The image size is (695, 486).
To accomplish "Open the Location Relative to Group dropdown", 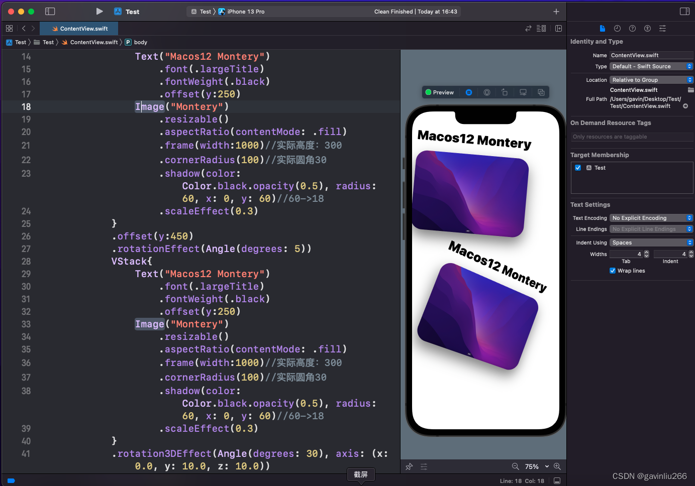I will click(651, 80).
